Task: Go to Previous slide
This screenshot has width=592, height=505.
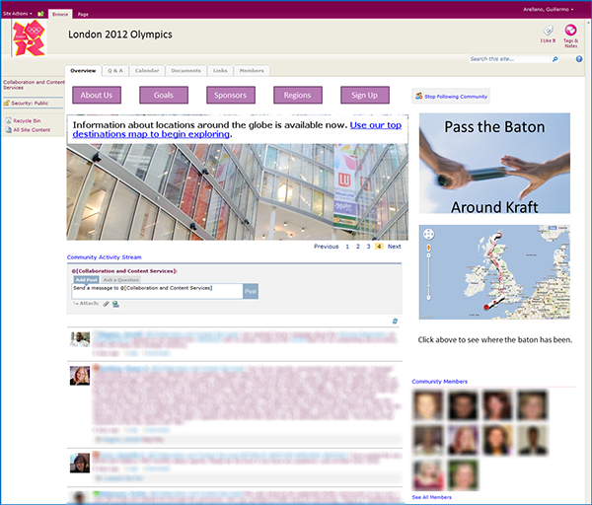Action: pos(327,247)
